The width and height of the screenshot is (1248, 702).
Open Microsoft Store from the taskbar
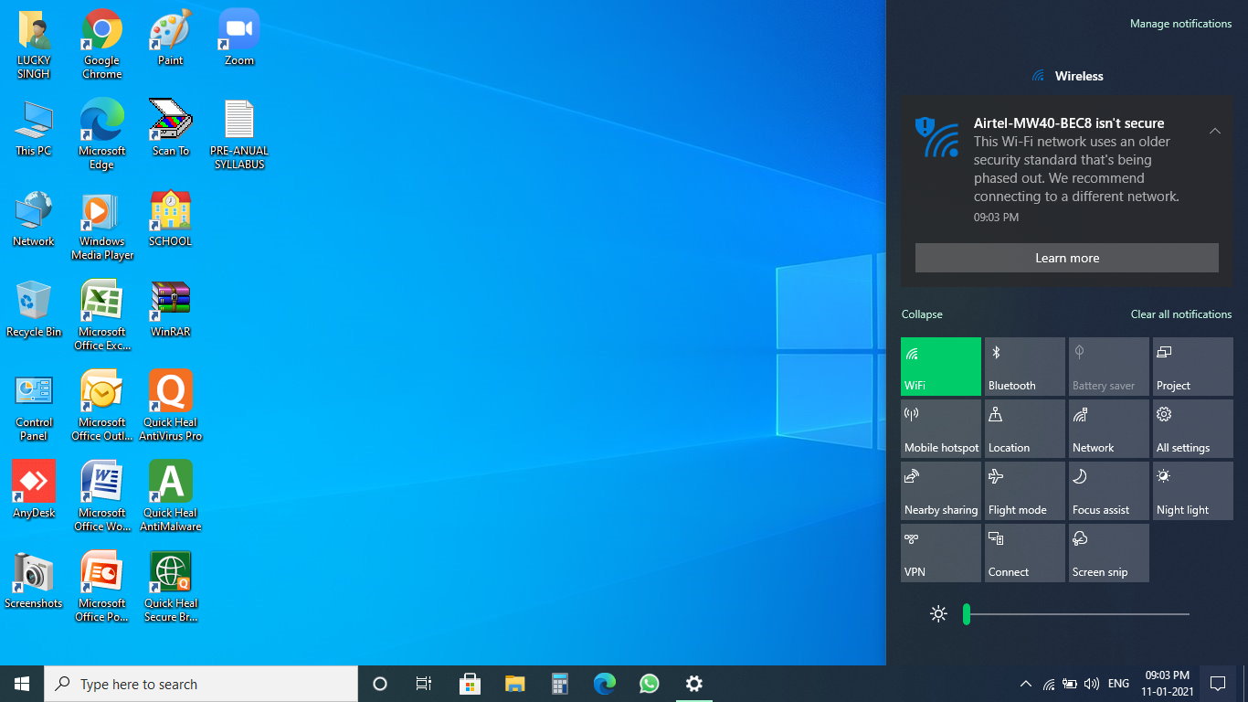(470, 684)
